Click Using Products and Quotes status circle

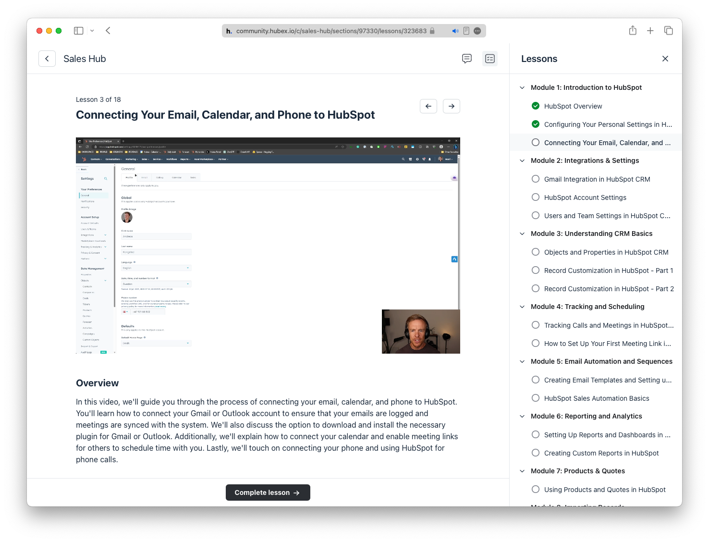point(536,489)
